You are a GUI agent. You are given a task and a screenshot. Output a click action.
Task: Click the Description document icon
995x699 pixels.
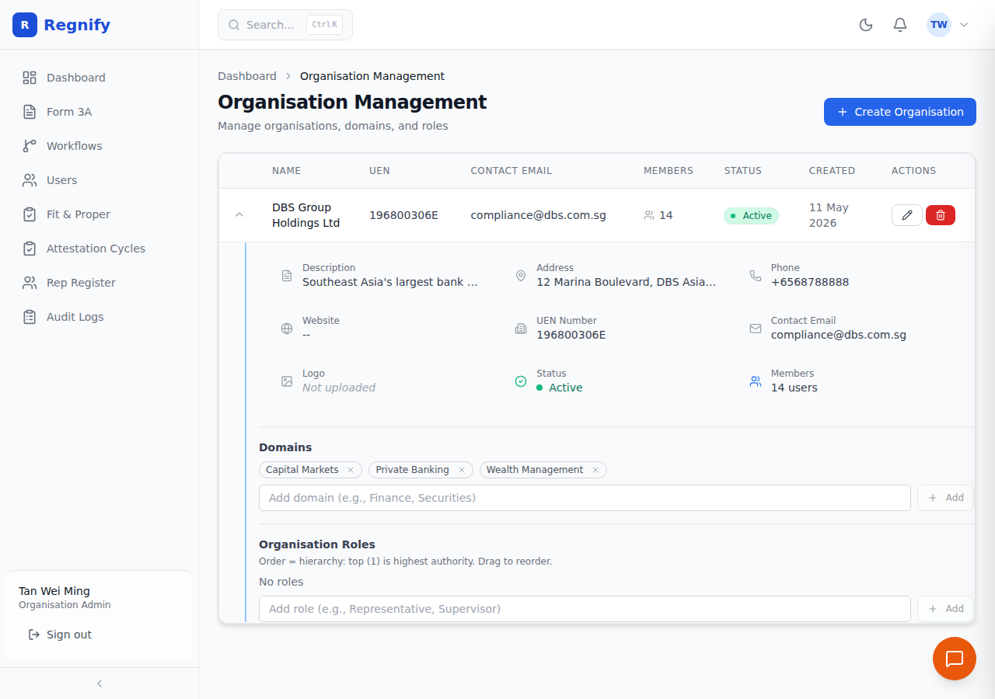point(287,276)
